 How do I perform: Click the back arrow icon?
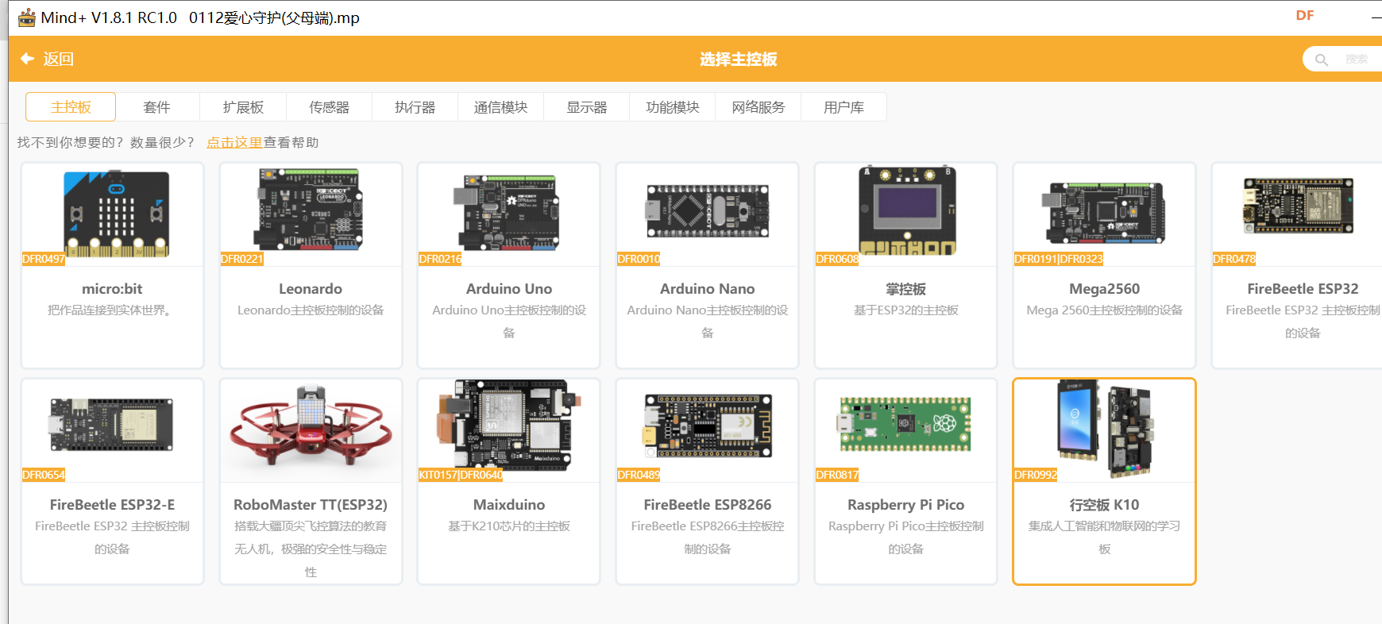pyautogui.click(x=28, y=59)
